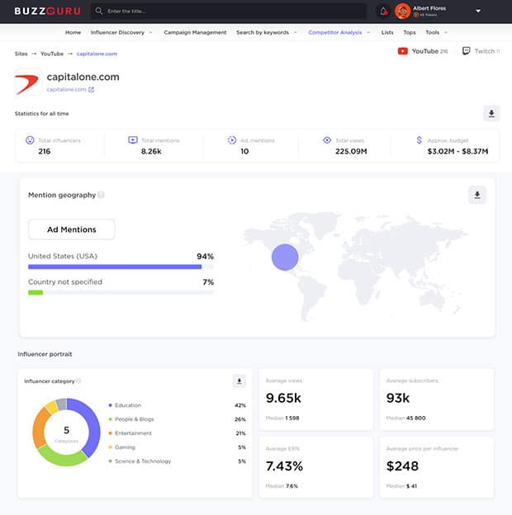Click the YouTube breadcrumb

pos(52,54)
